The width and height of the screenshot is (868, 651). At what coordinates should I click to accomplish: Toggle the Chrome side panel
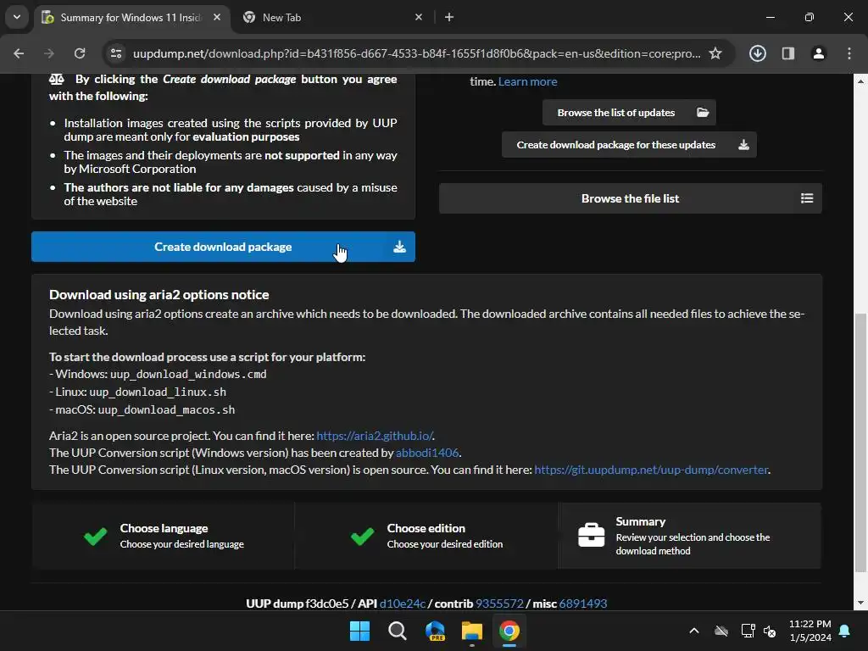pyautogui.click(x=787, y=53)
